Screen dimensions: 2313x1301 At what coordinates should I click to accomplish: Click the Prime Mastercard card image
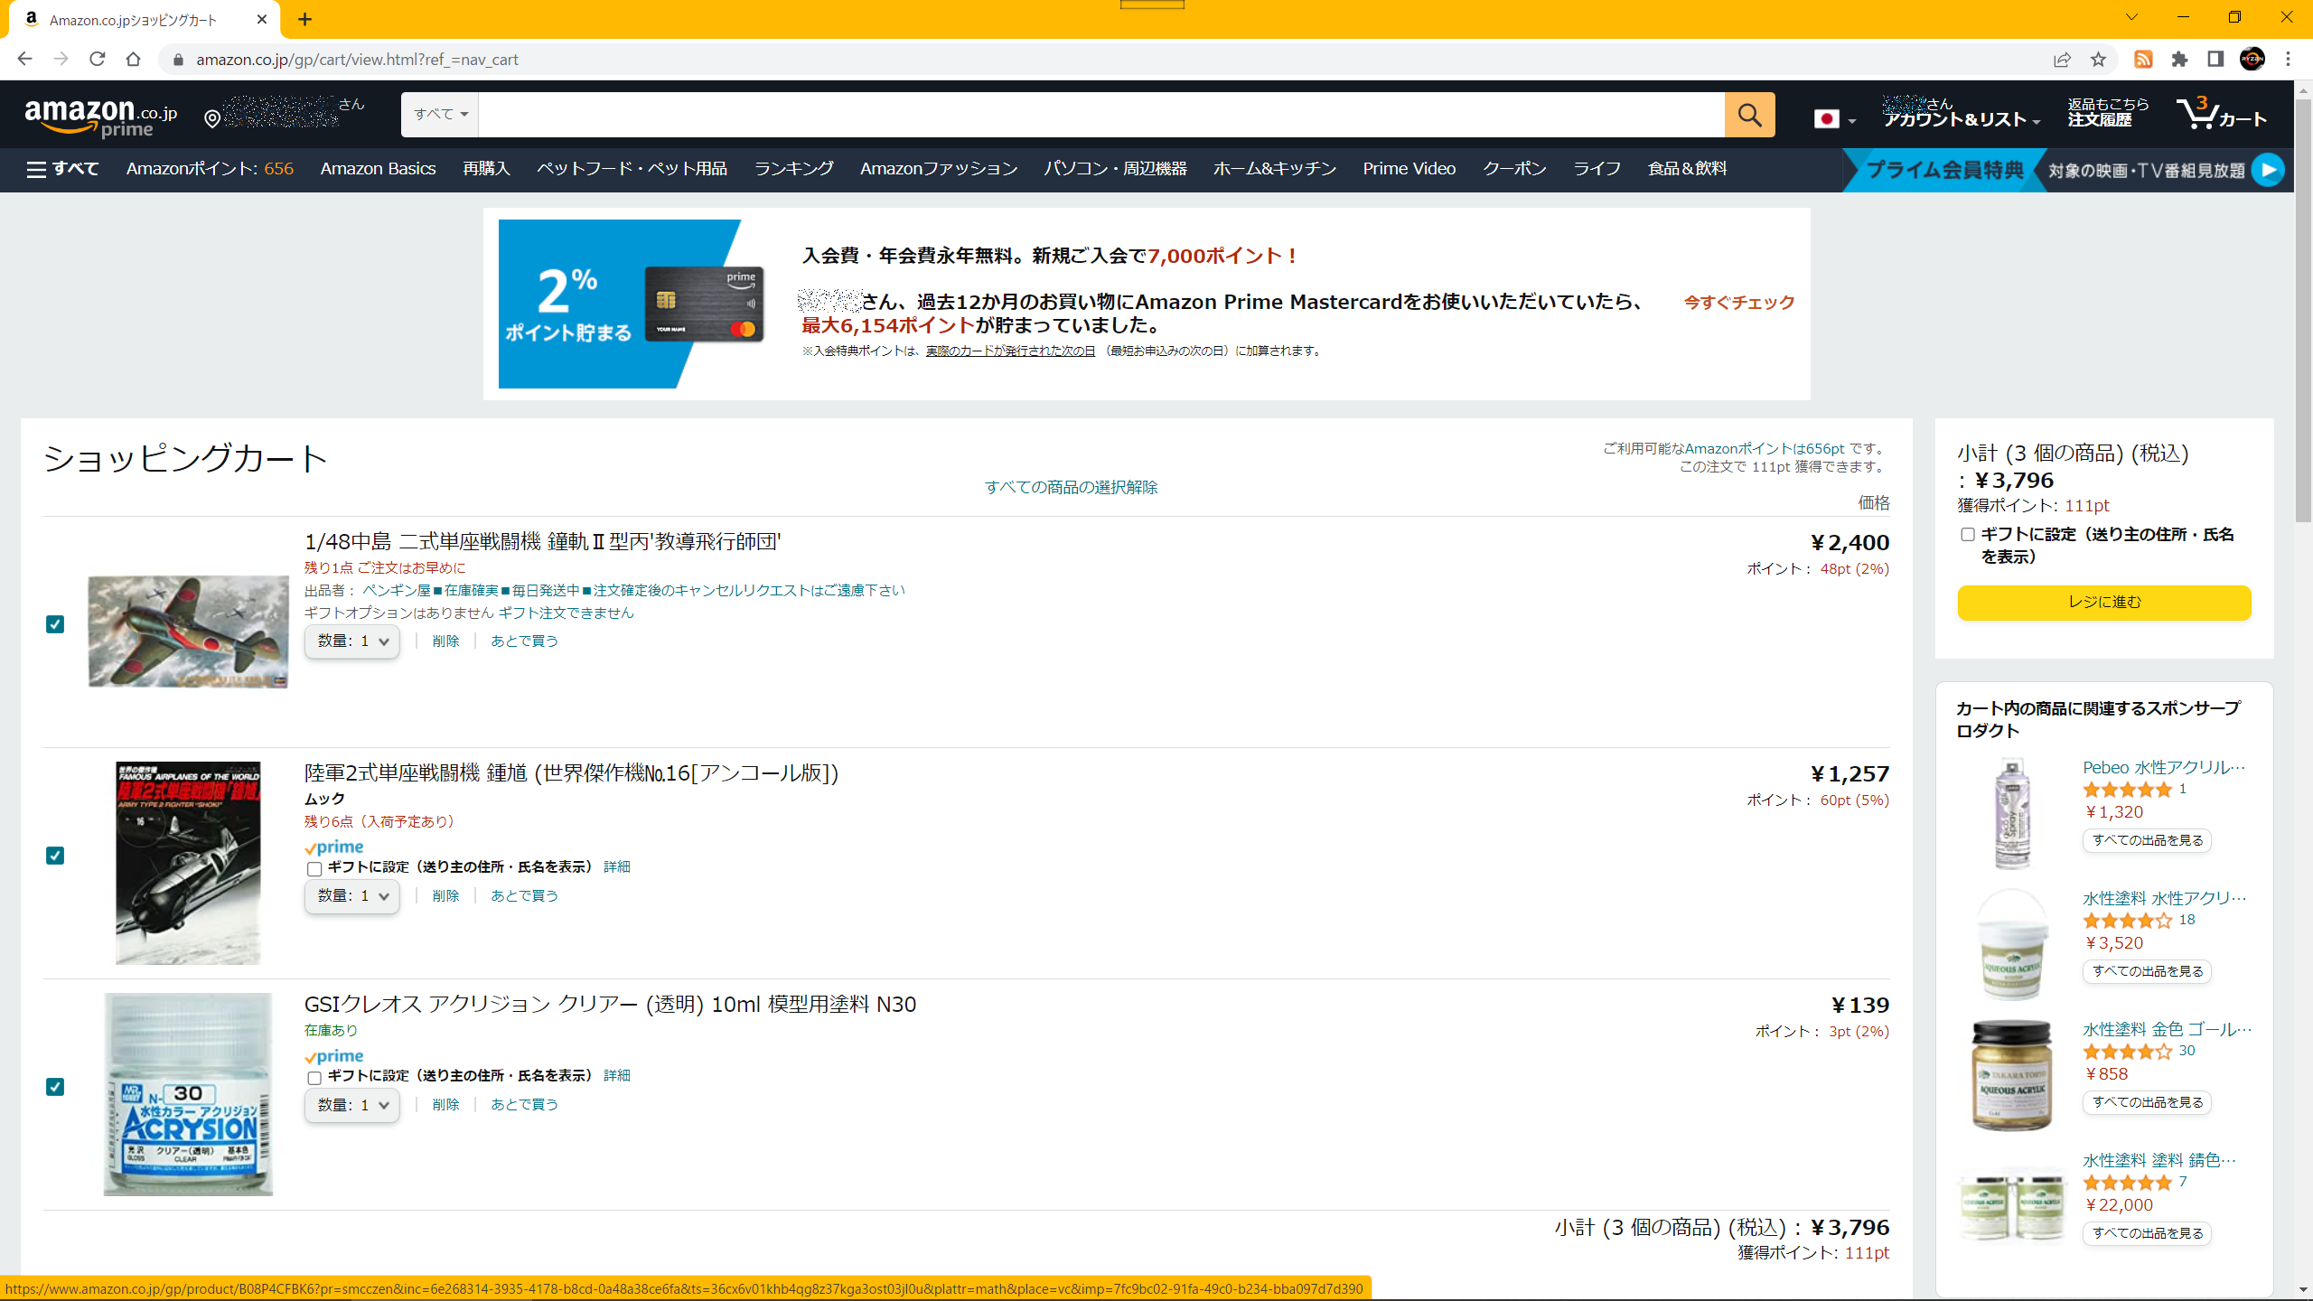[705, 304]
